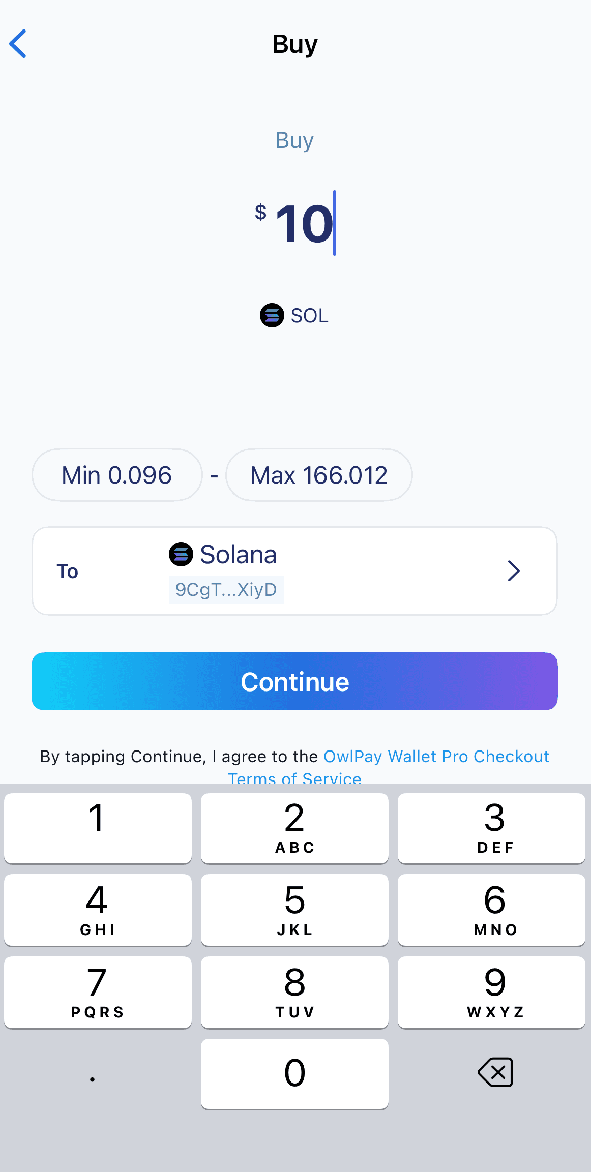The height and width of the screenshot is (1172, 591).
Task: Tap the Solana logo in the To row
Action: [181, 554]
